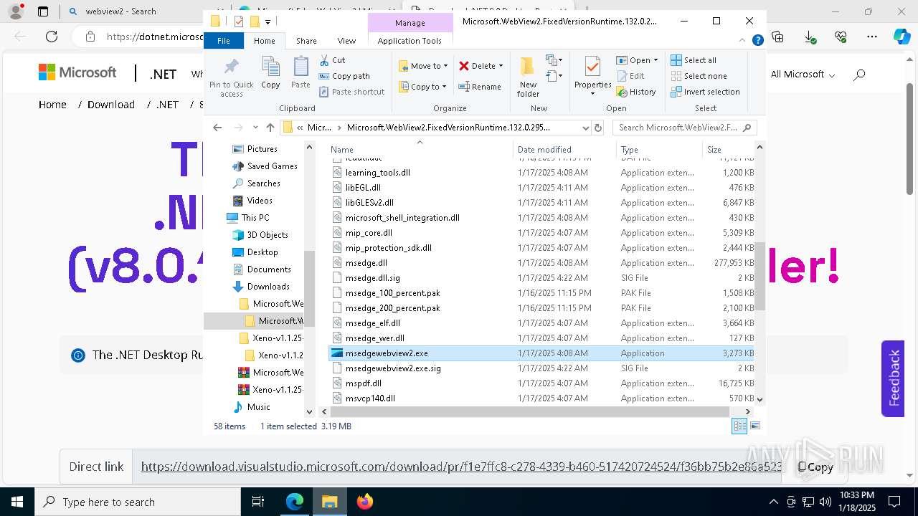Go up one folder level arrow
The image size is (918, 516).
coord(270,128)
